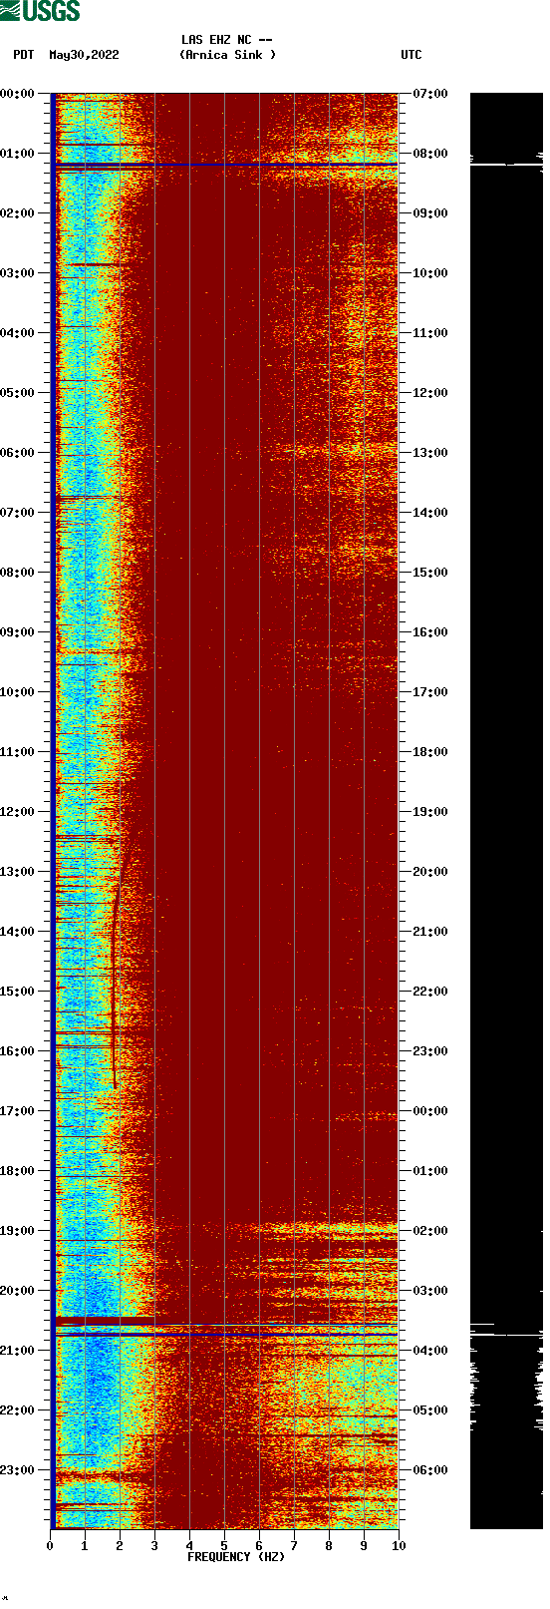The width and height of the screenshot is (550, 1609).
Task: Click the 10:00 PDT time label
Action: (x=17, y=692)
